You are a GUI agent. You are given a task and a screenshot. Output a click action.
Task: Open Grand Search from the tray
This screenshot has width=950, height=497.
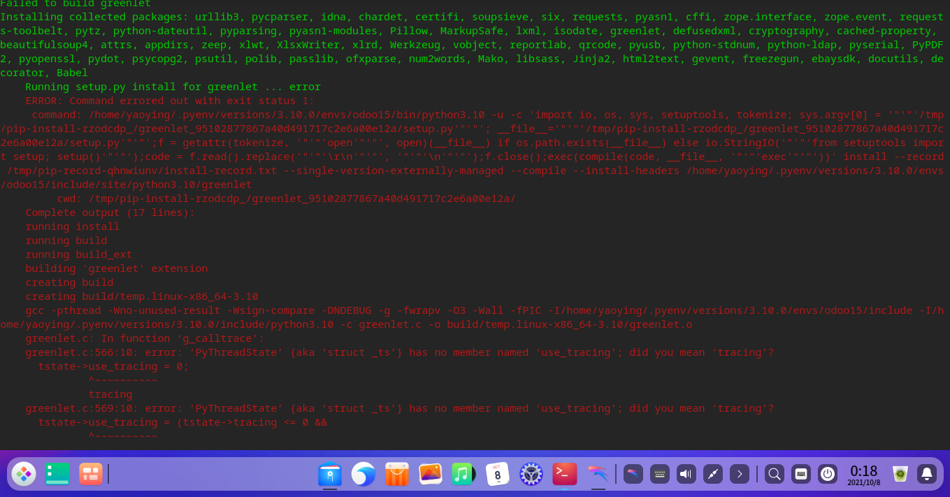click(775, 474)
